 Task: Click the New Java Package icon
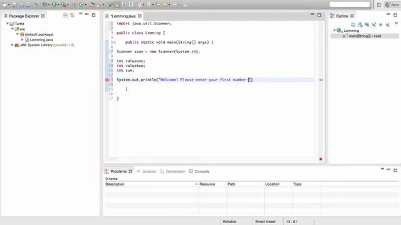(x=74, y=4)
